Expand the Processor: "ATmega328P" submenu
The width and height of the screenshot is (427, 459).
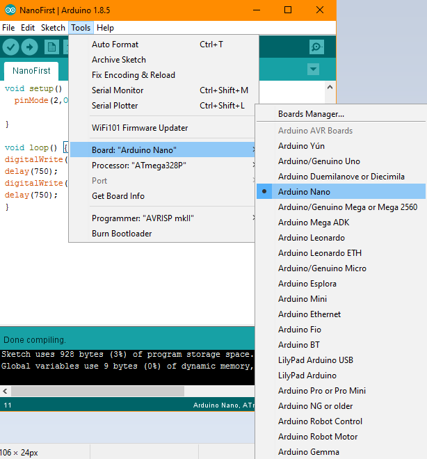[163, 166]
